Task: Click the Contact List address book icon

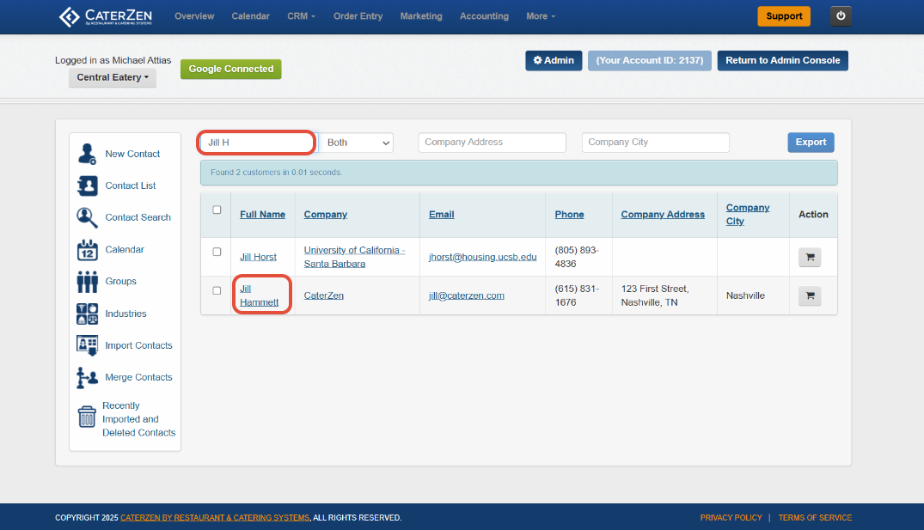Action: pos(87,186)
